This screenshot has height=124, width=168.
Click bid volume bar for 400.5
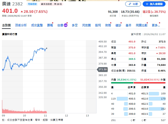click(122, 99)
